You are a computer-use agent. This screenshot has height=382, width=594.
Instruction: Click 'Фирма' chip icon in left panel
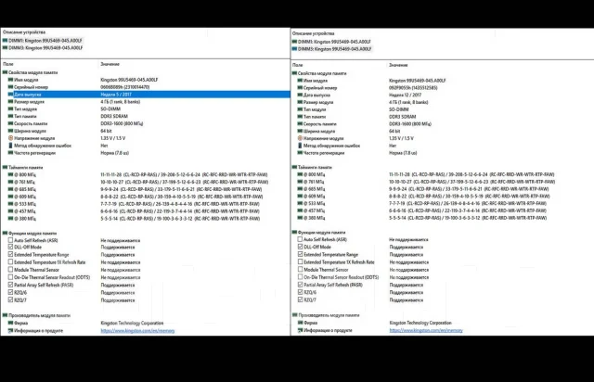tap(10, 324)
